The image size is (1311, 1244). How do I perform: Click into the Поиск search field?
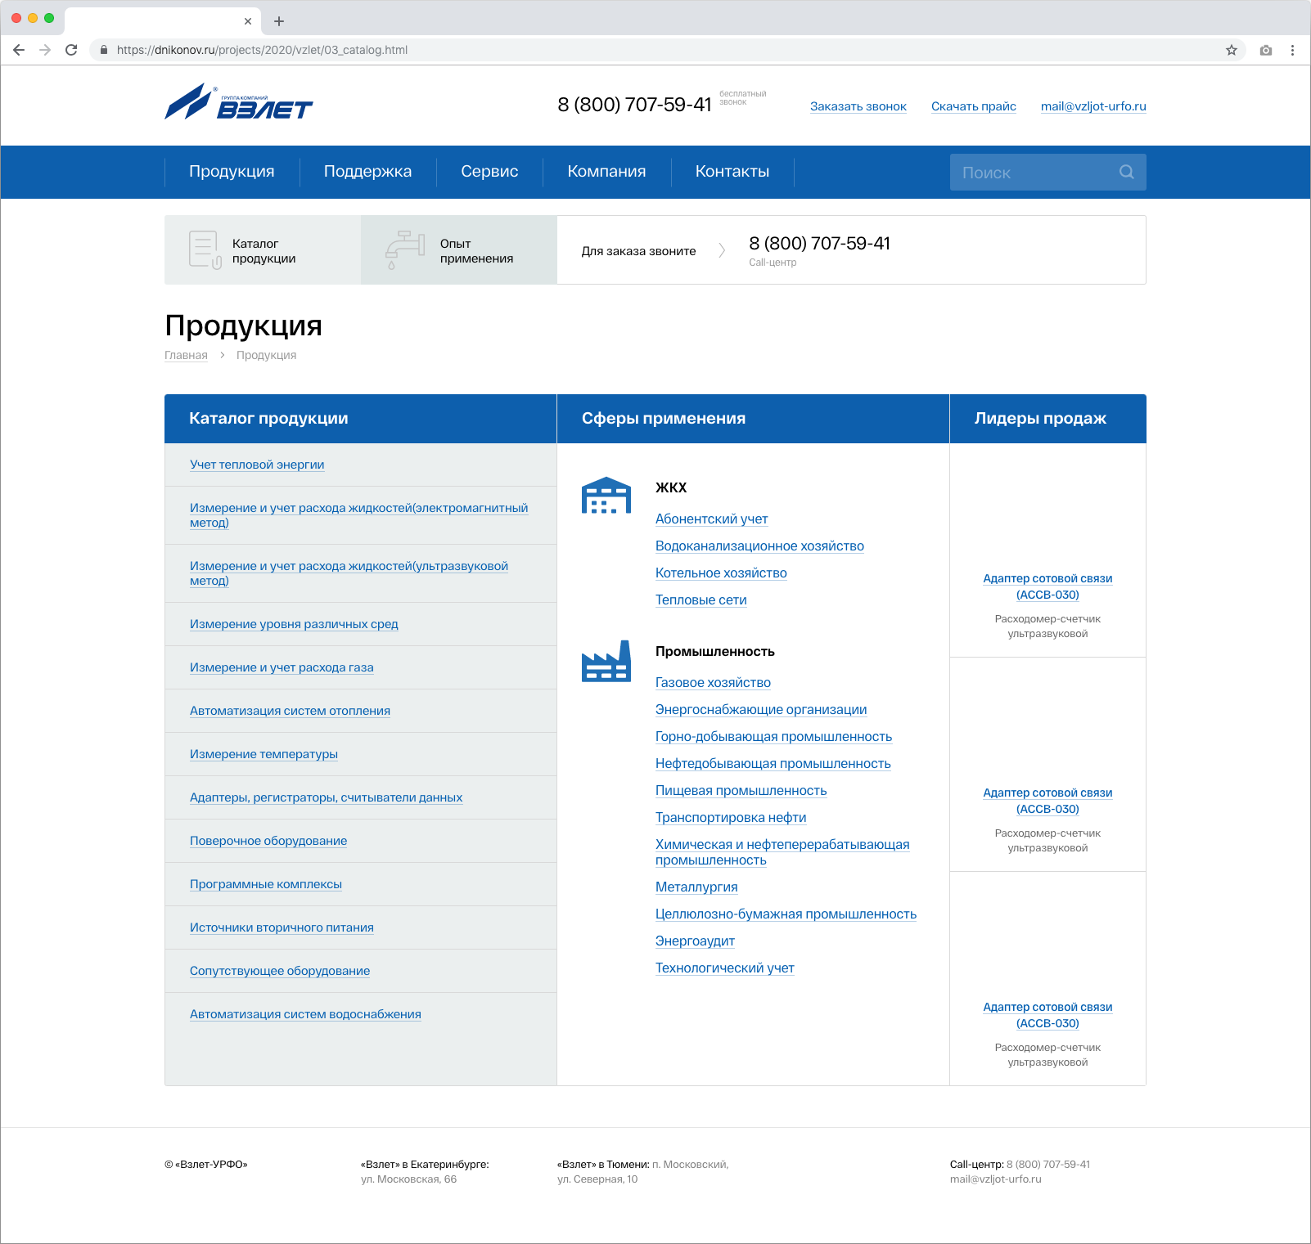tap(1031, 172)
